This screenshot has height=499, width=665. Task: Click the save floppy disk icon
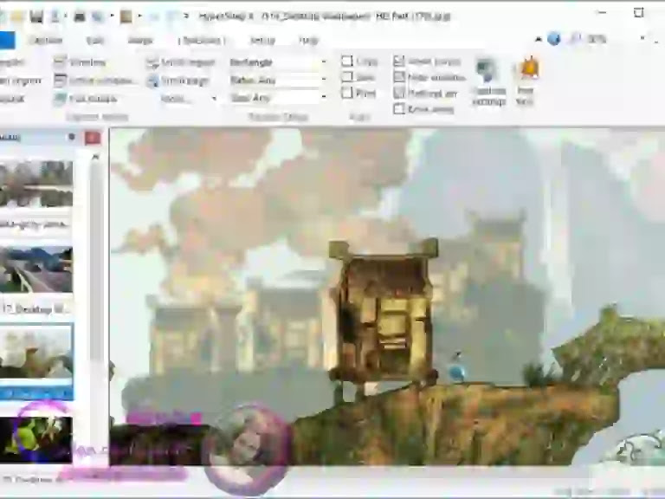pyautogui.click(x=36, y=16)
